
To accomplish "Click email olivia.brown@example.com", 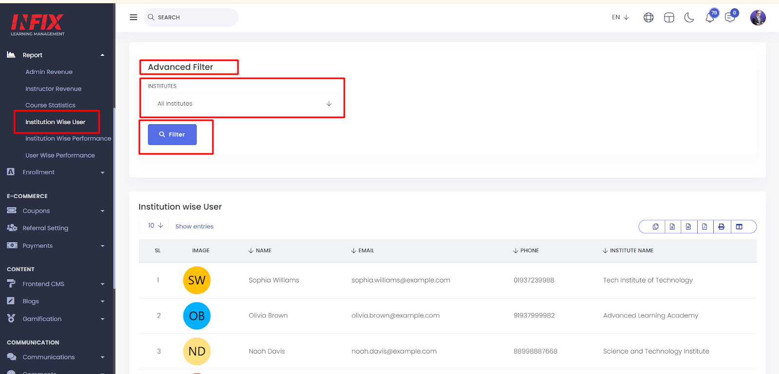I will [x=395, y=316].
